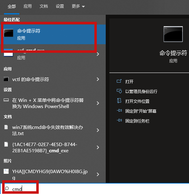
Task: Expand the vctl 的命令提示符 chevron arrow
Action: [x=98, y=79]
